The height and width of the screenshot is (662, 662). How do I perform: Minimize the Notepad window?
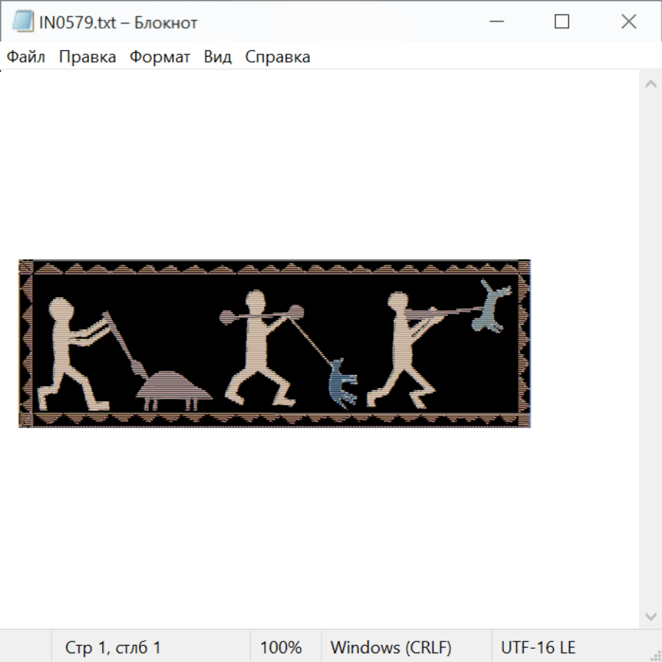(495, 22)
